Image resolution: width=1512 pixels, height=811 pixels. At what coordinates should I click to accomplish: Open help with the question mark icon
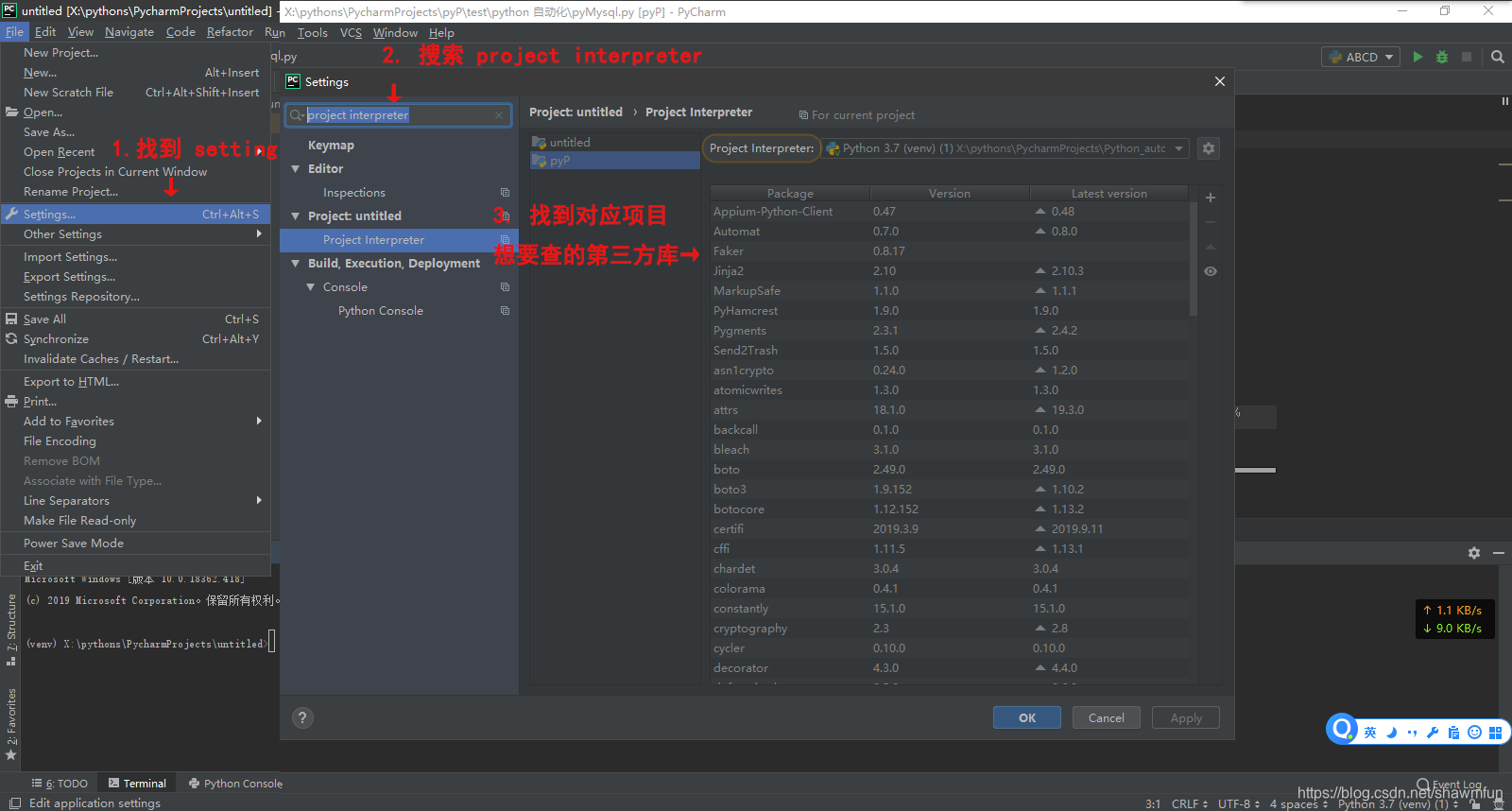tap(302, 717)
